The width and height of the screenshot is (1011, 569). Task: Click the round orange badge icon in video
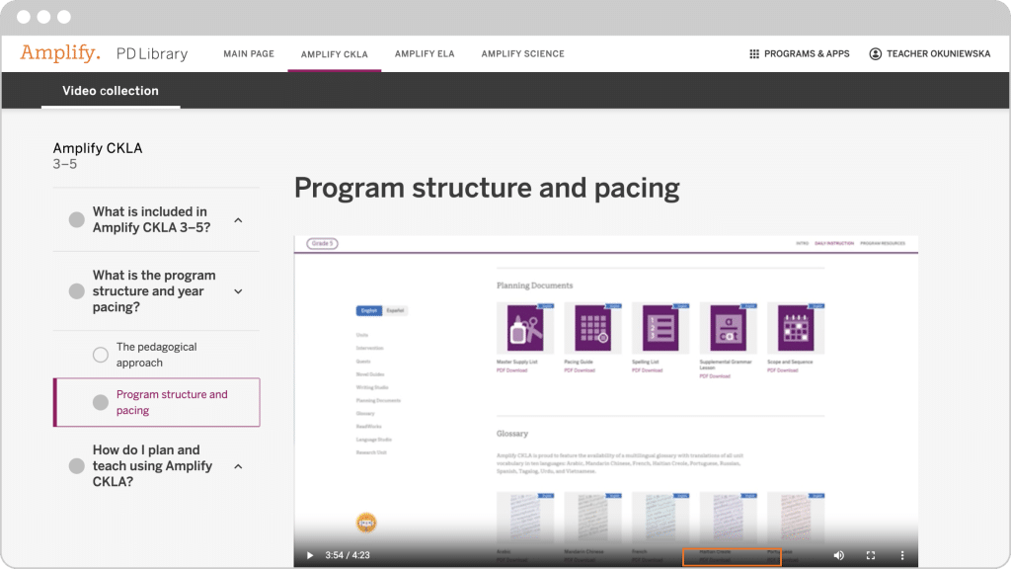point(366,522)
